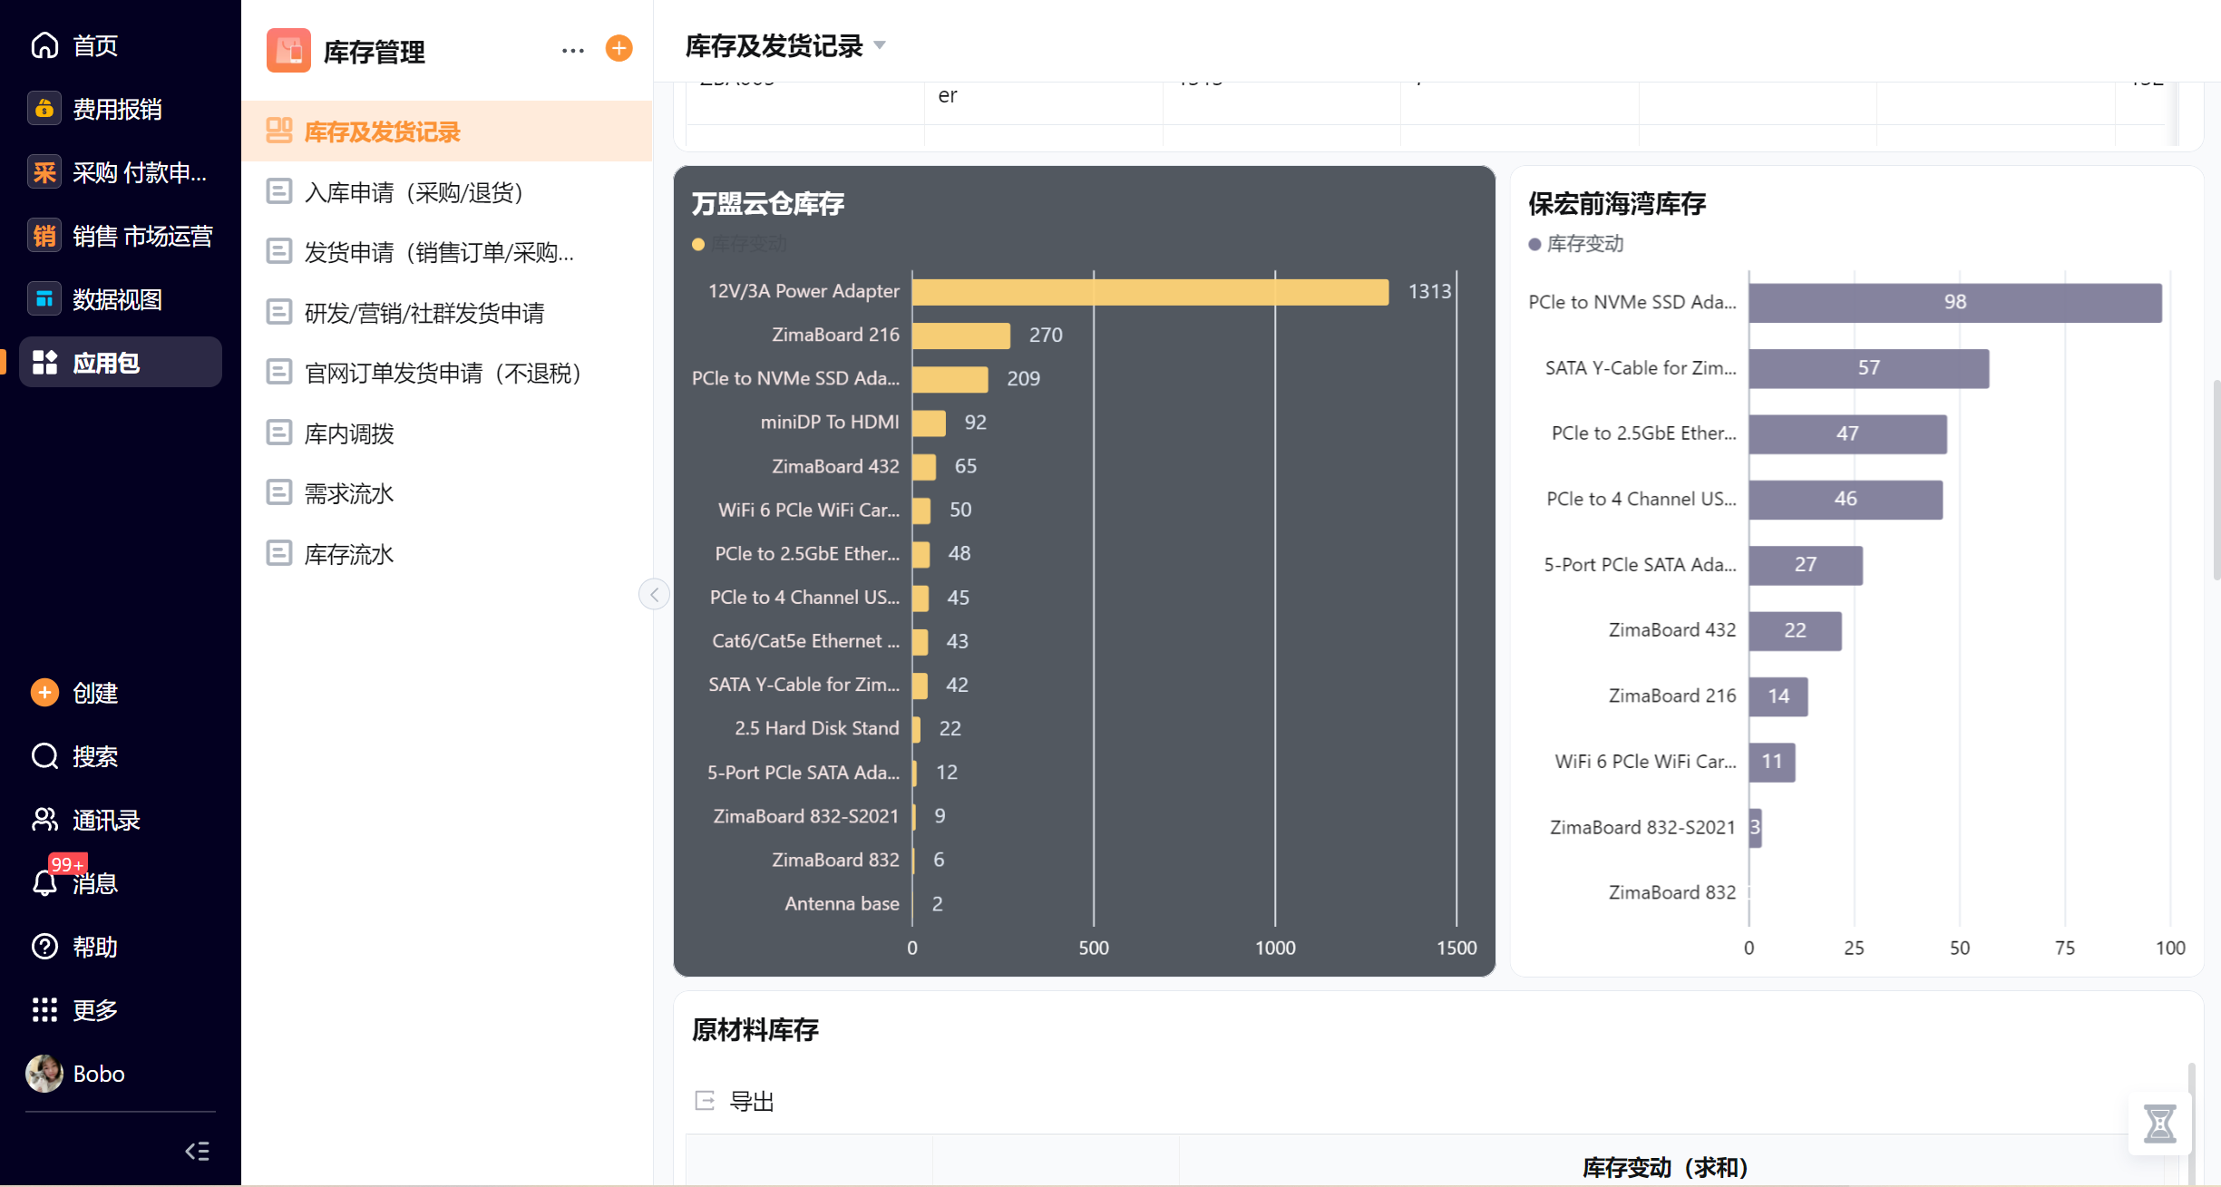Click form icon of 入库申请（采购/退货）

(x=278, y=191)
